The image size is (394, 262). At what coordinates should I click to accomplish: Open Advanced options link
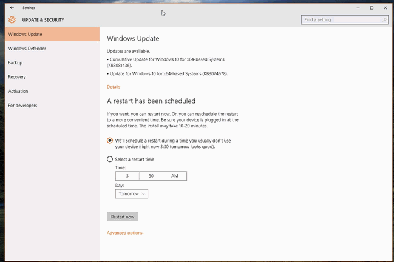[x=124, y=233]
